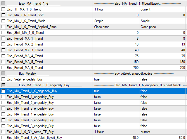Edit the first value 13 of Elso_Period_MA_2_Trend
Image resolution: width=187 pixels, height=140 pixels.
116,44
